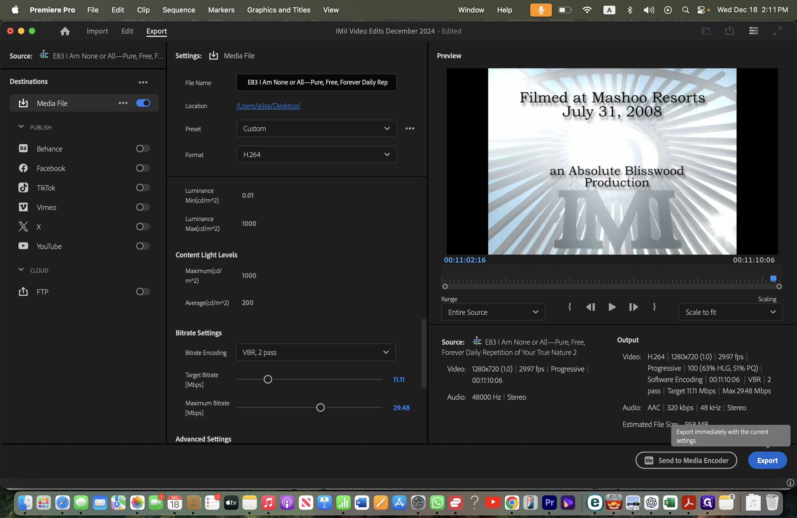Image resolution: width=797 pixels, height=518 pixels.
Task: Click the TikTok logo icon
Action: click(x=23, y=187)
